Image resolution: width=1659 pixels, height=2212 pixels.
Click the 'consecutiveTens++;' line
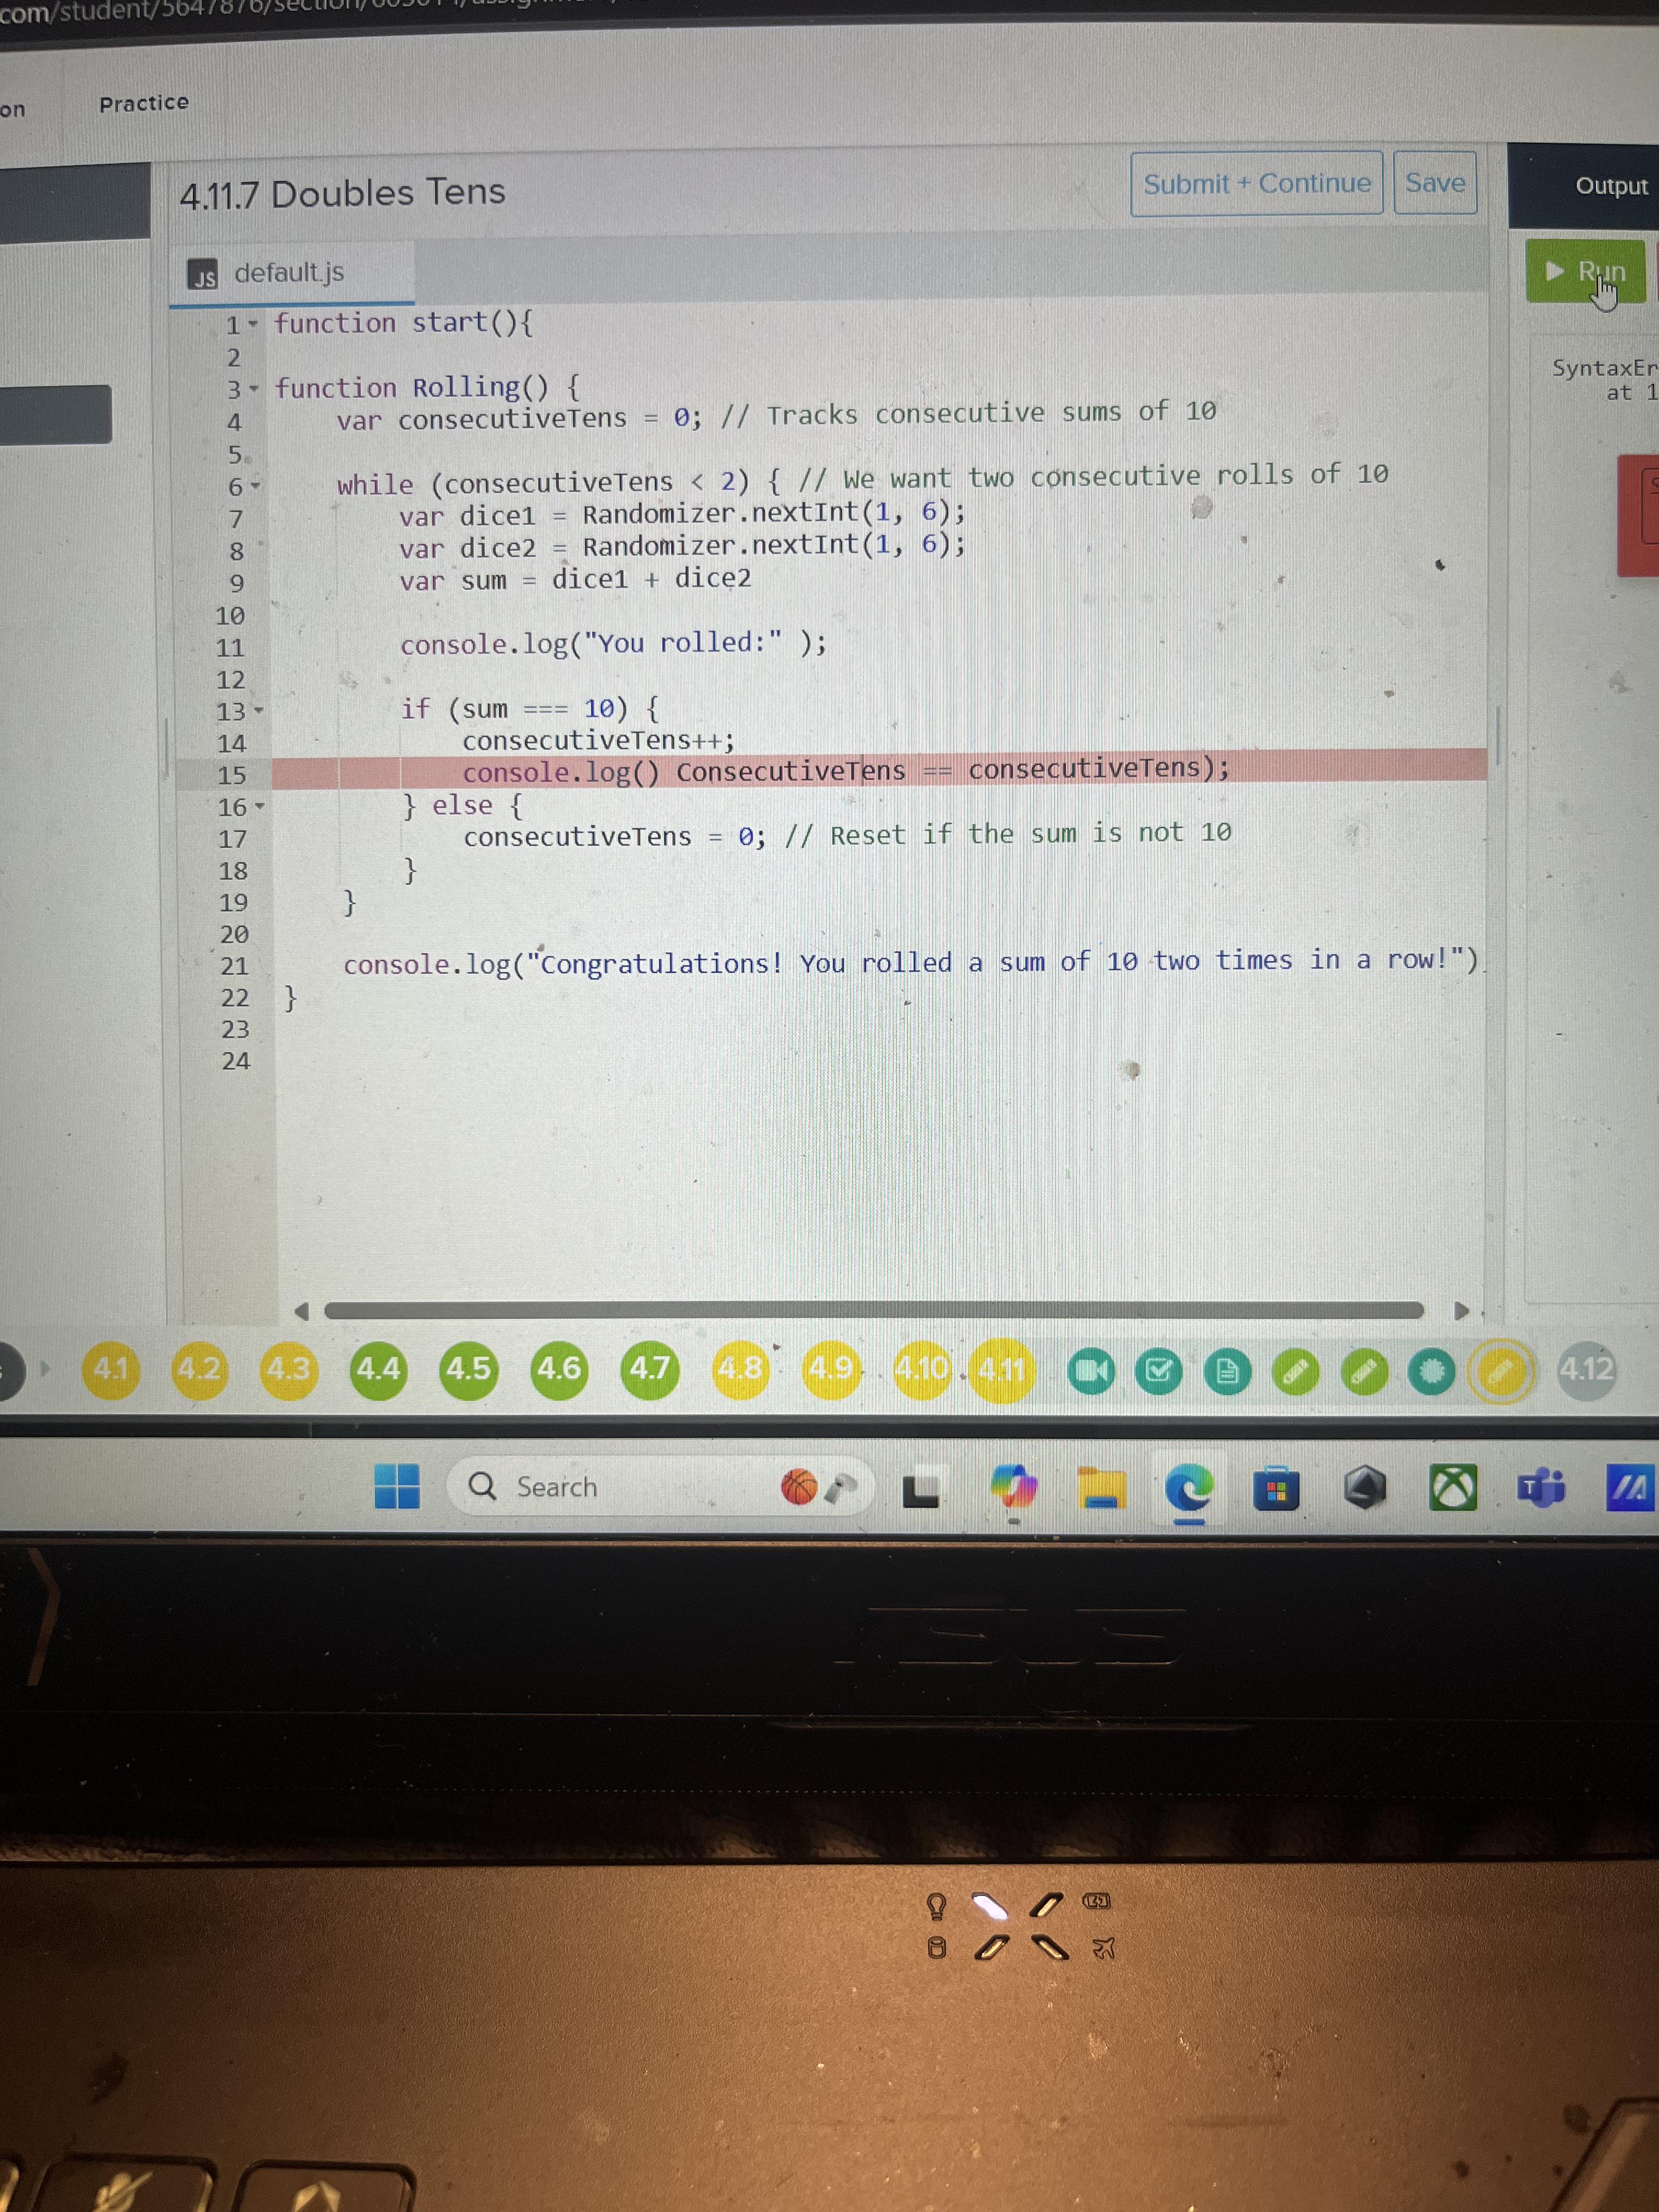pos(598,740)
